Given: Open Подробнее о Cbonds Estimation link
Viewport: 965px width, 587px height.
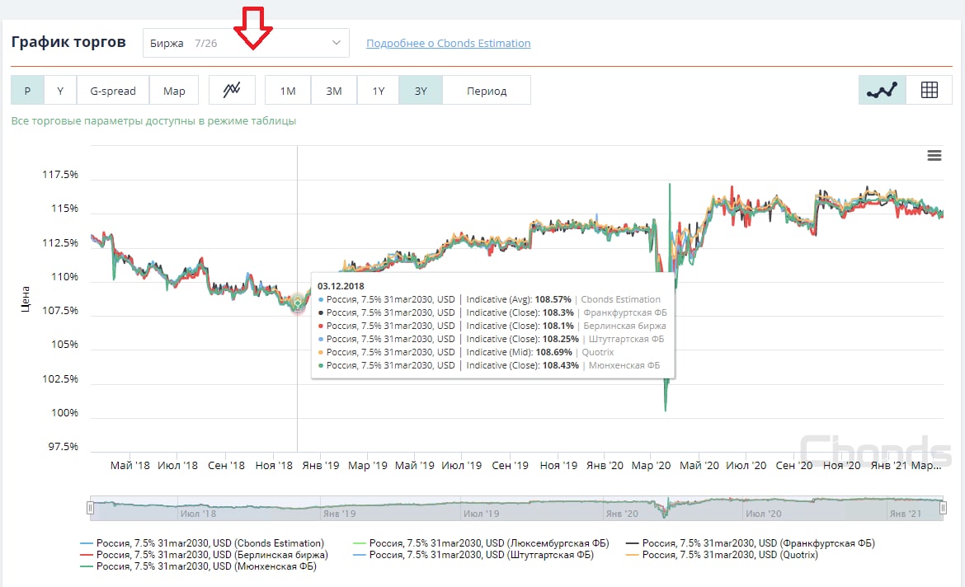Looking at the screenshot, I should click(x=448, y=43).
